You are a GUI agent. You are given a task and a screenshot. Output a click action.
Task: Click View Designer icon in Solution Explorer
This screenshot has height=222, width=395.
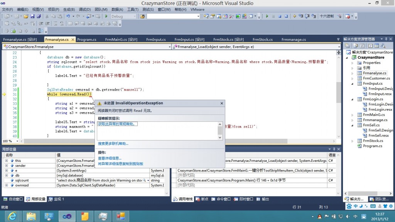376,46
